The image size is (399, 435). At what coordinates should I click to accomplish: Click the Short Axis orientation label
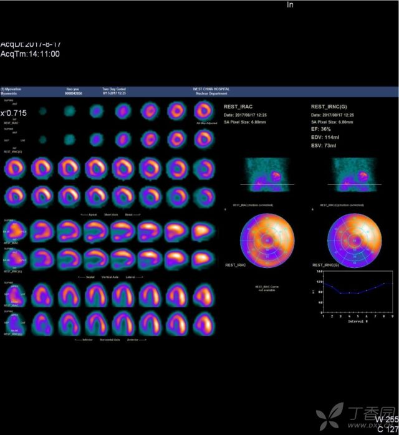click(x=111, y=214)
